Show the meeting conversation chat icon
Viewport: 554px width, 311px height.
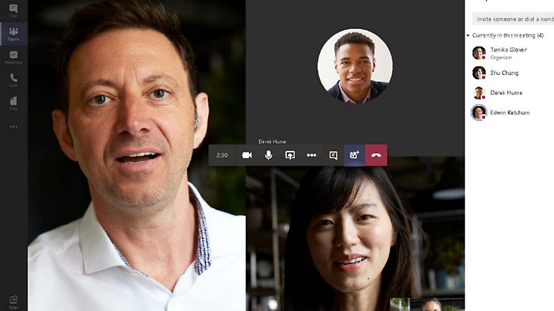click(x=333, y=155)
